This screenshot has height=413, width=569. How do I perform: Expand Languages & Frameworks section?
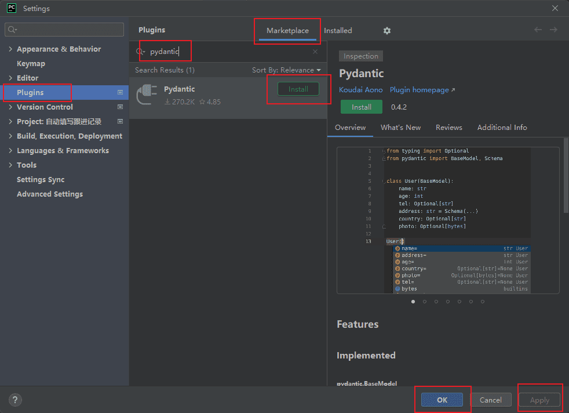pyautogui.click(x=10, y=151)
